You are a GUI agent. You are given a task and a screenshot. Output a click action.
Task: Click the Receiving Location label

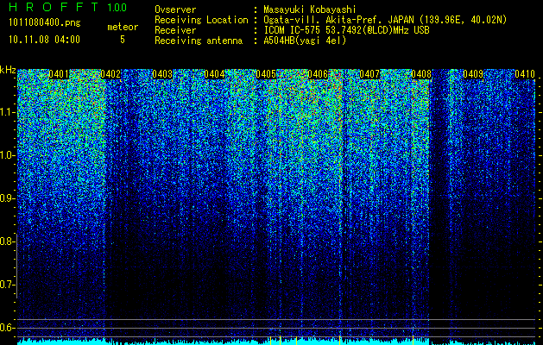tap(201, 20)
